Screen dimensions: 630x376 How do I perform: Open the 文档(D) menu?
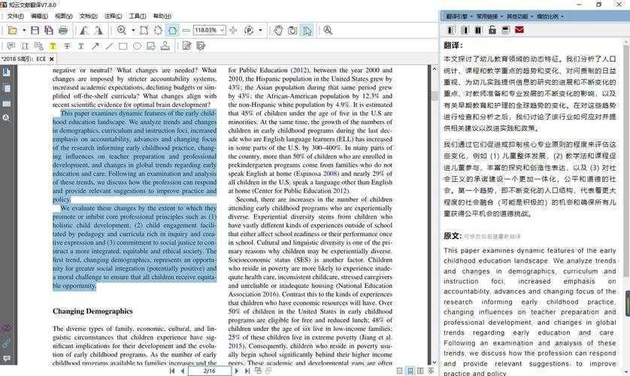(89, 16)
